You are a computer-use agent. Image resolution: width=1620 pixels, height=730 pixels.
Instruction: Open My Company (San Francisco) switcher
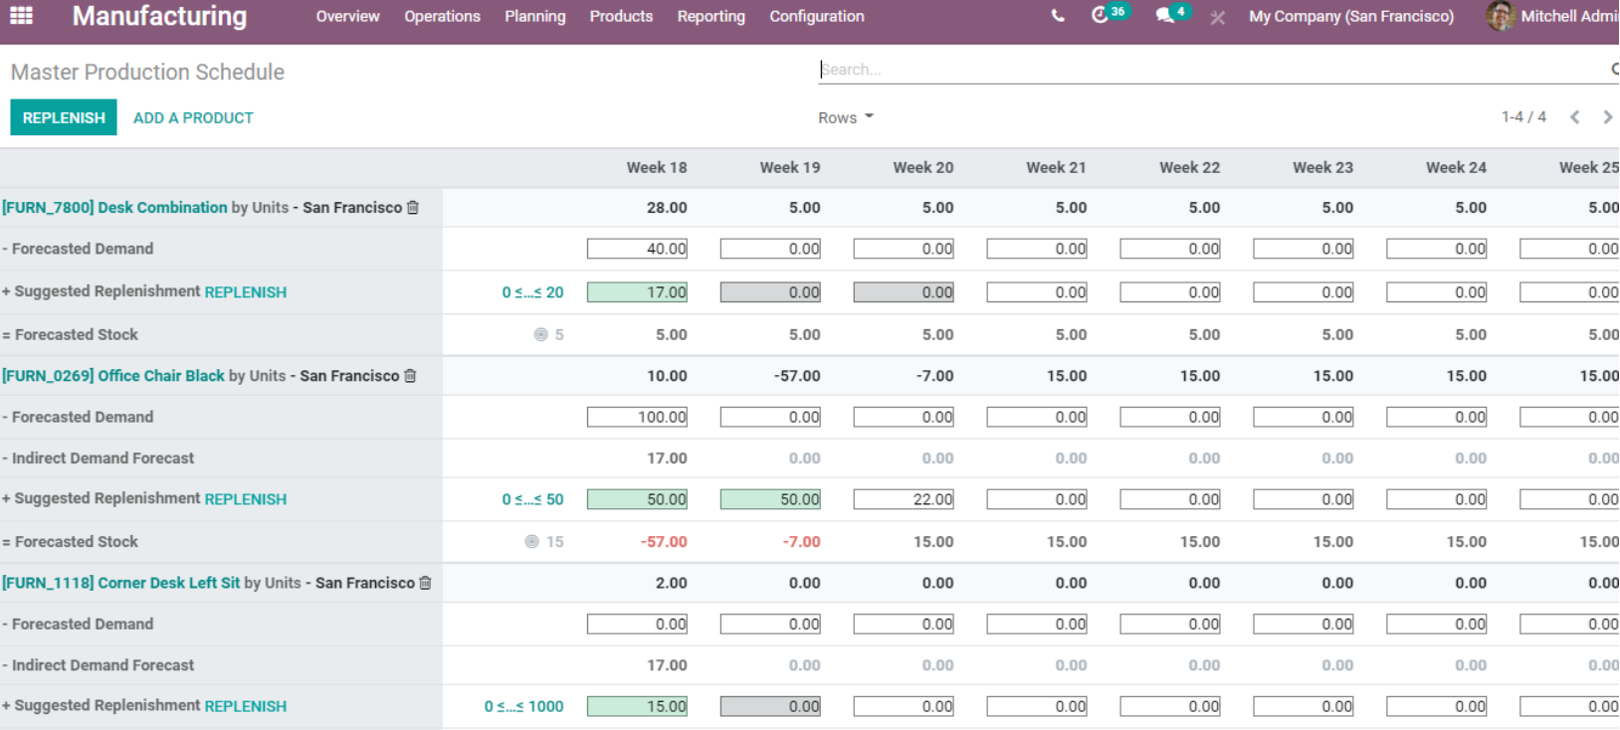1351,16
